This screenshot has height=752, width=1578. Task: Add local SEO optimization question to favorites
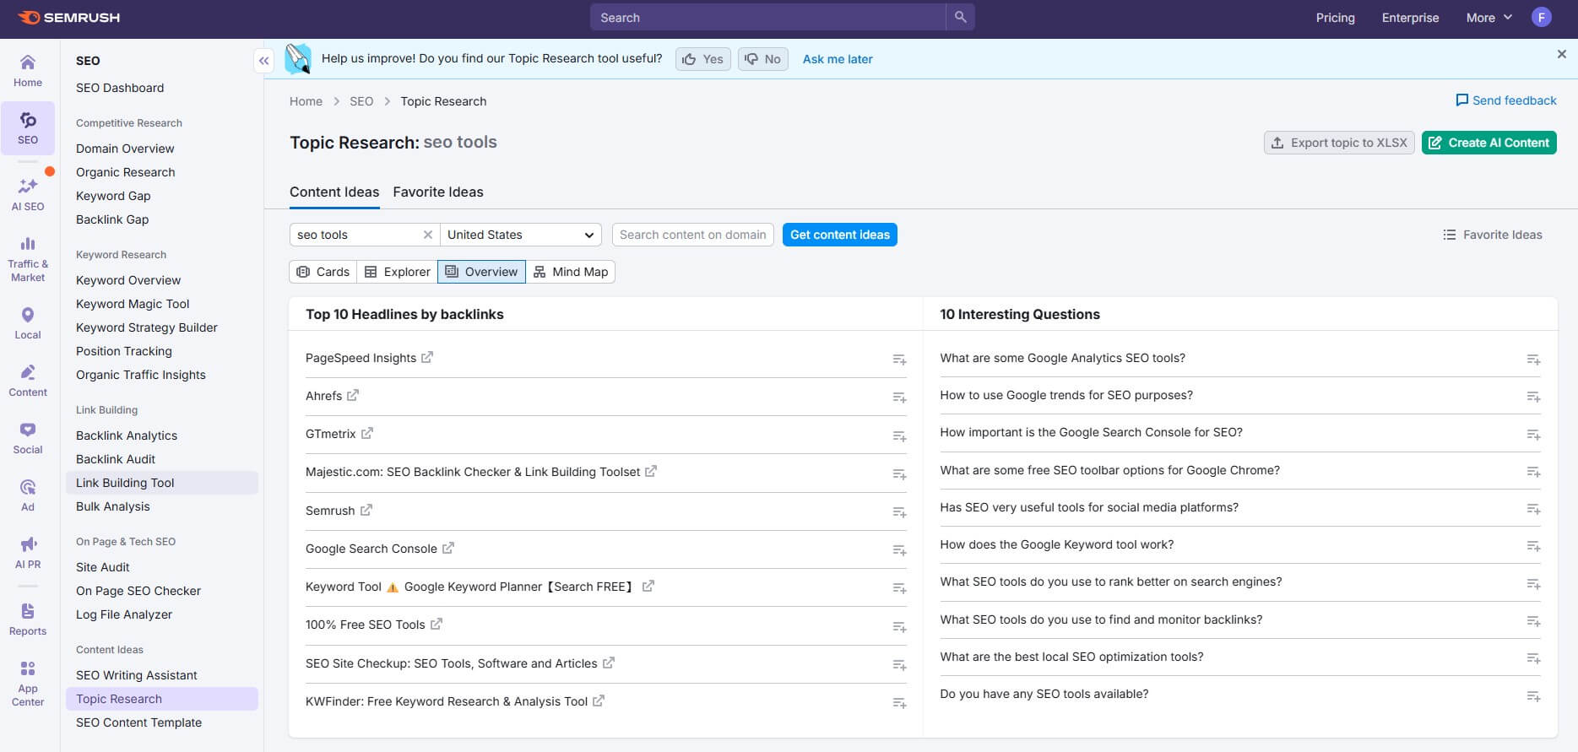pyautogui.click(x=1533, y=658)
